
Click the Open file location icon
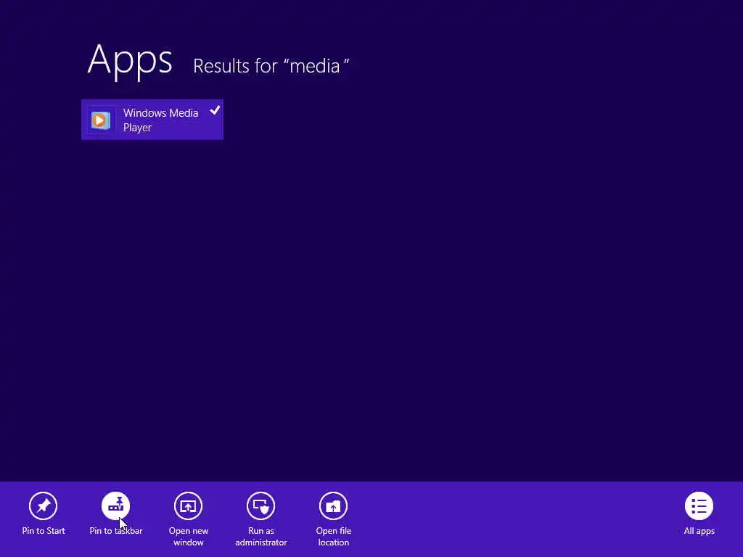(x=333, y=506)
